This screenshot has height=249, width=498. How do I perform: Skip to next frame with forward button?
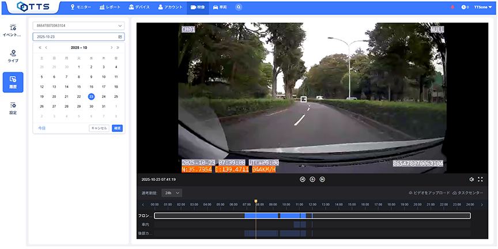pyautogui.click(x=322, y=179)
